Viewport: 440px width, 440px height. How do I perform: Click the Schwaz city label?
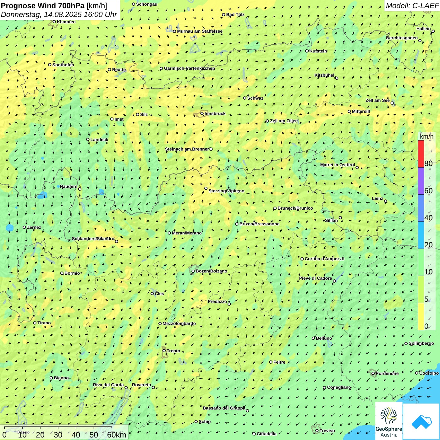(255, 98)
